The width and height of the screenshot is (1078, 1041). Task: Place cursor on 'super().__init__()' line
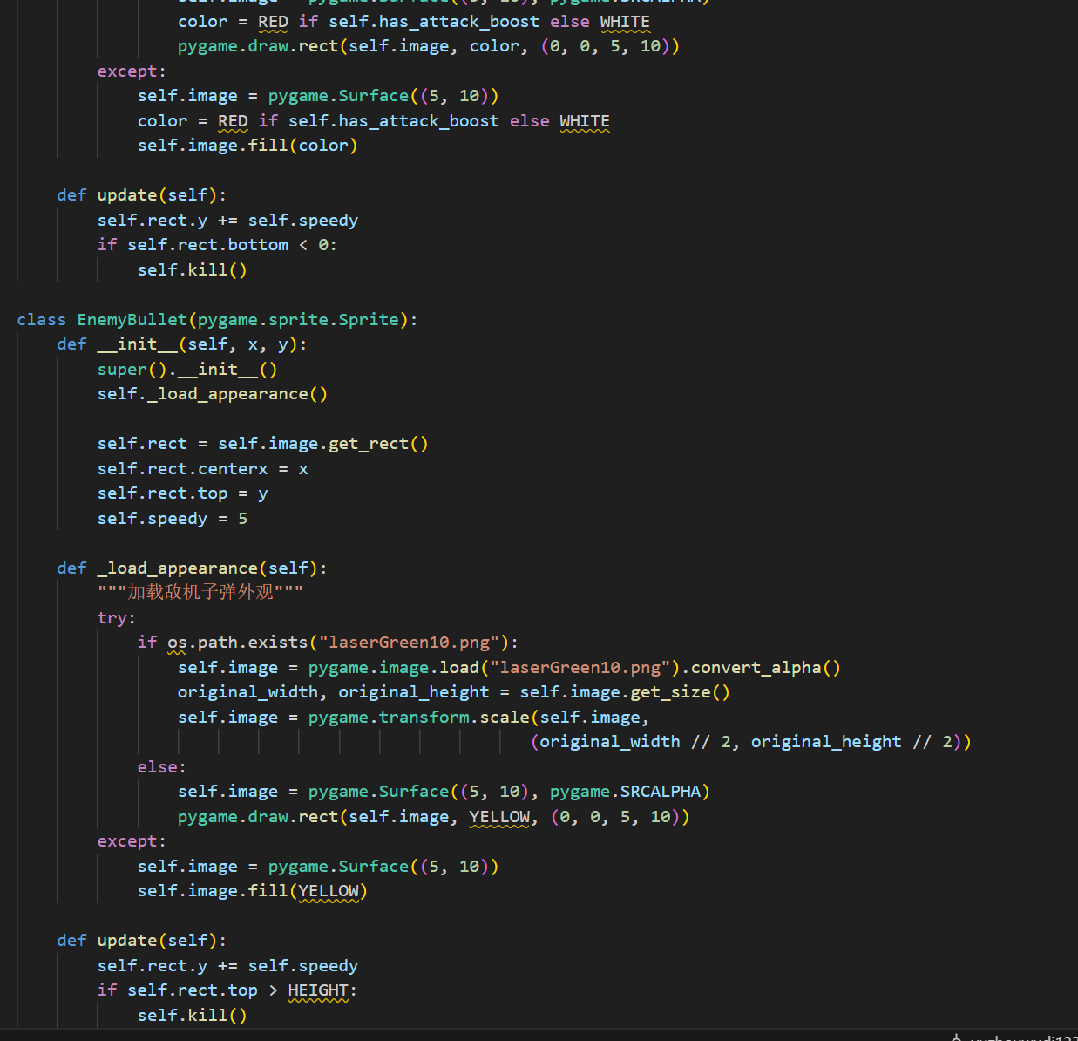click(187, 370)
